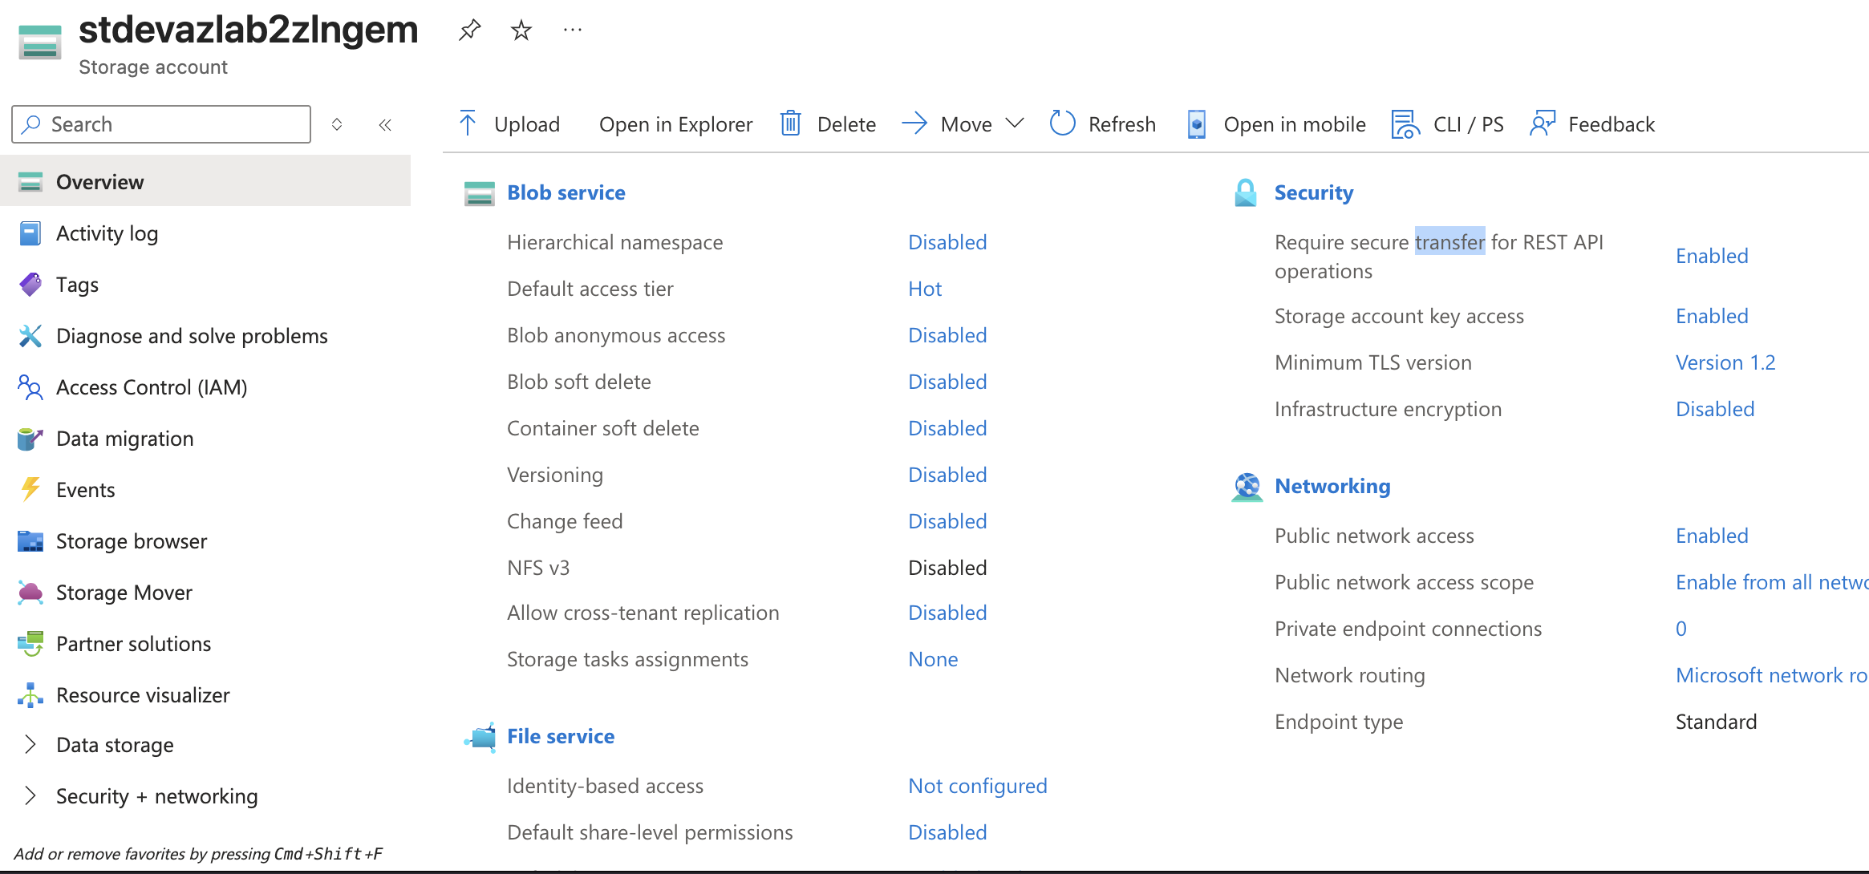This screenshot has width=1869, height=874.
Task: Pin the storage account to dashboard
Action: (x=469, y=30)
